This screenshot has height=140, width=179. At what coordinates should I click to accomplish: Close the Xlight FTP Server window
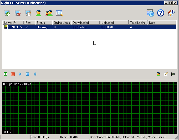coord(175,3)
